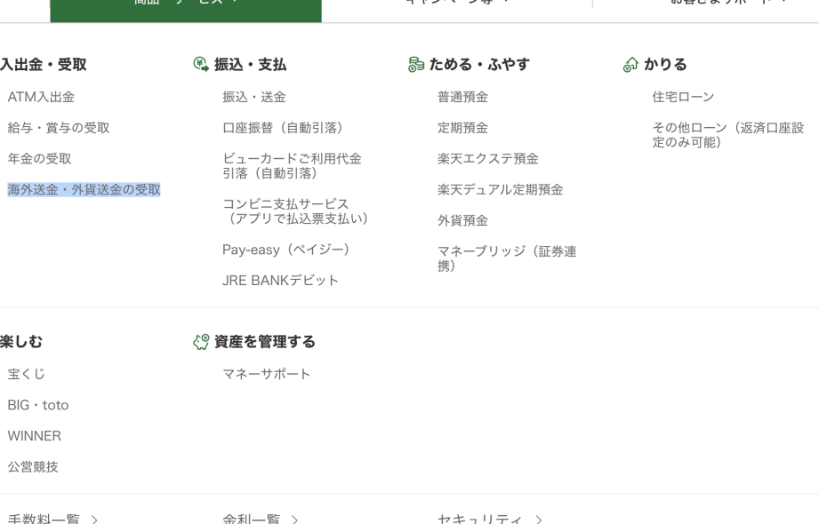819x524 pixels.
Task: Click the 資産を管理する piggy bank icon
Action: click(x=201, y=342)
